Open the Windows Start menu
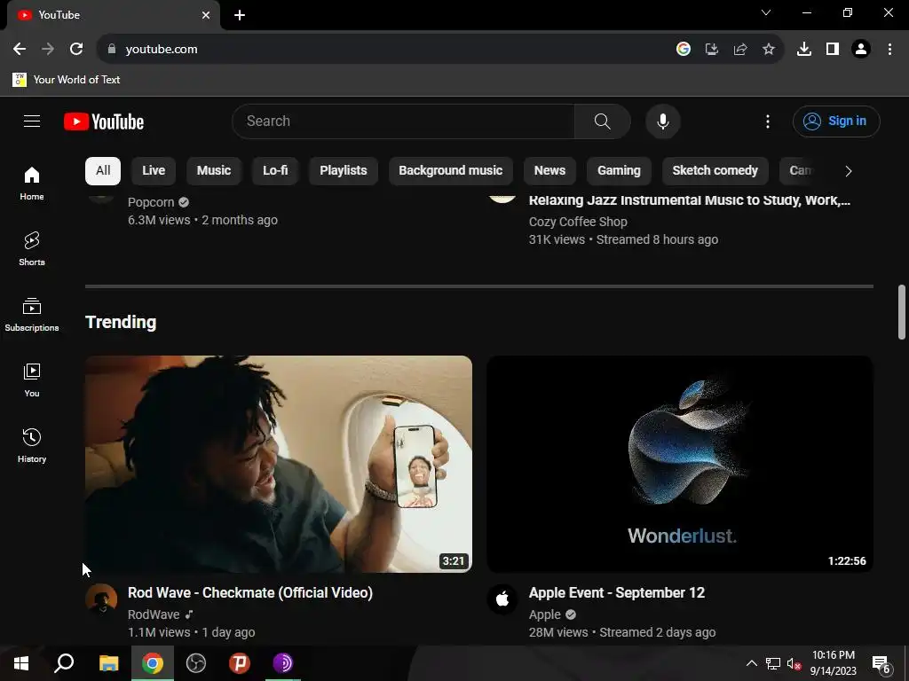Viewport: 909px width, 681px height. [21, 663]
